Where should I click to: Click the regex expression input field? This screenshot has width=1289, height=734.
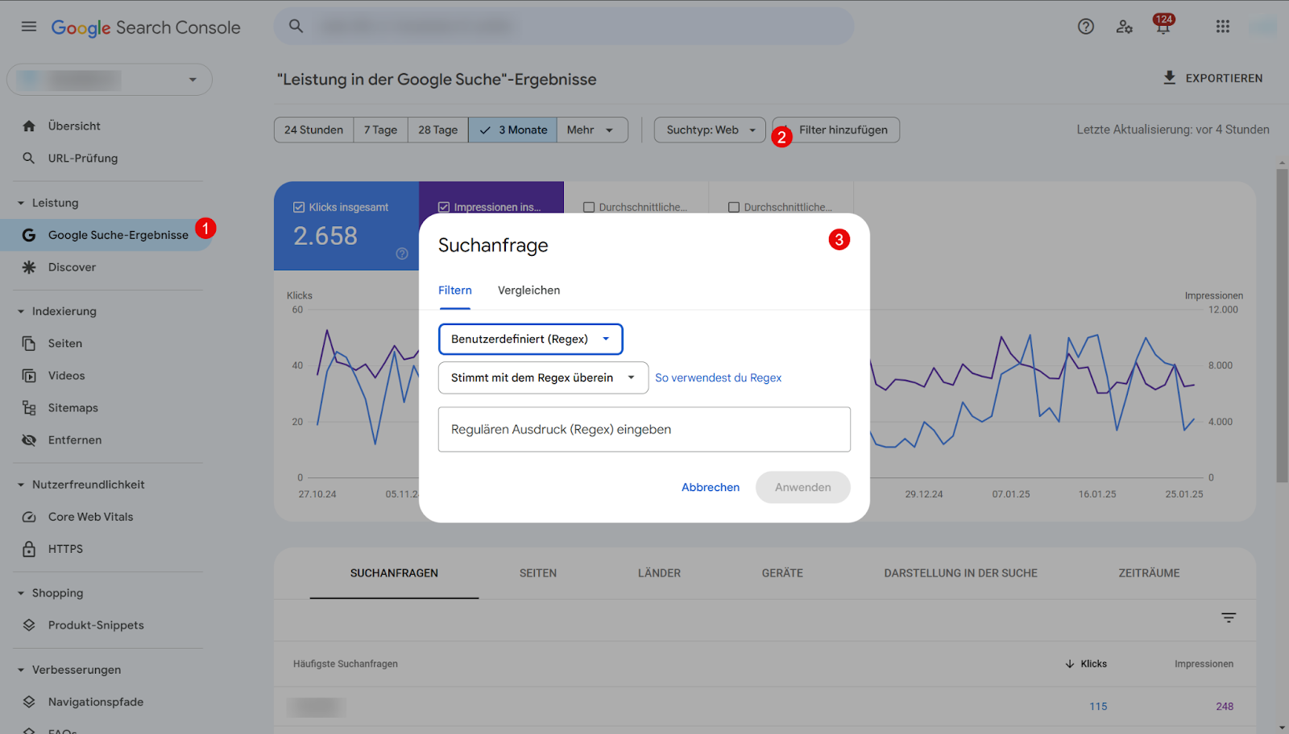click(x=644, y=429)
